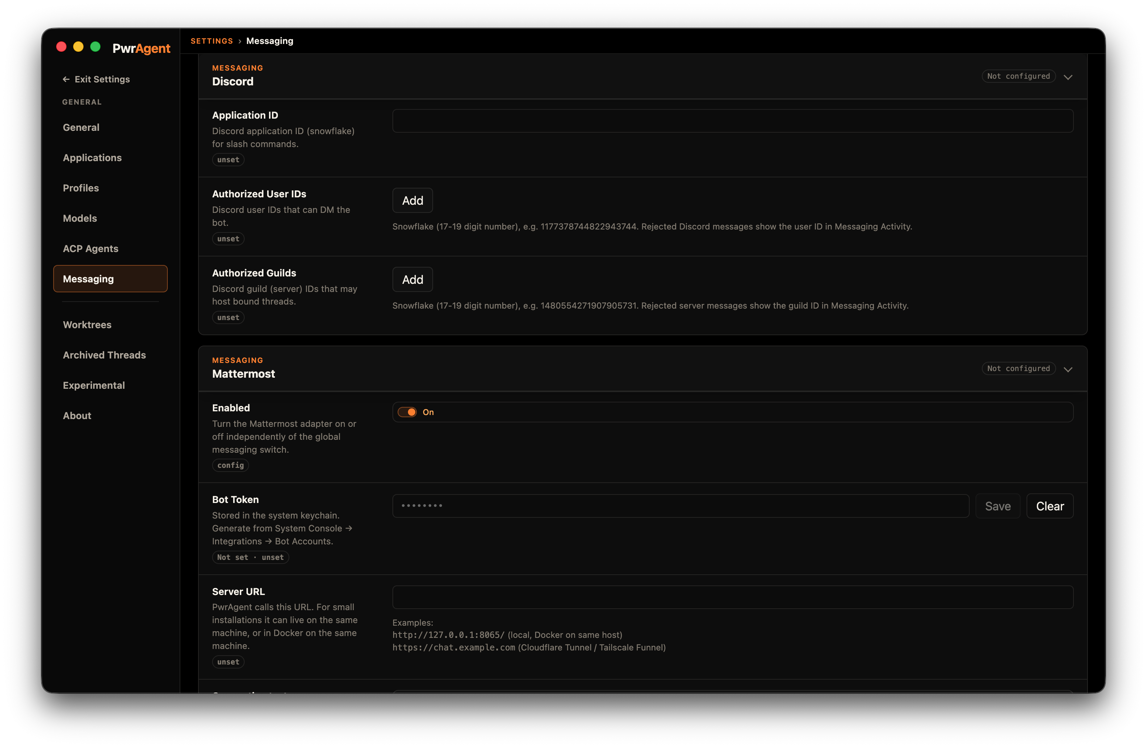
Task: Toggle the Mattermost Enabled switch off
Action: pyautogui.click(x=407, y=412)
